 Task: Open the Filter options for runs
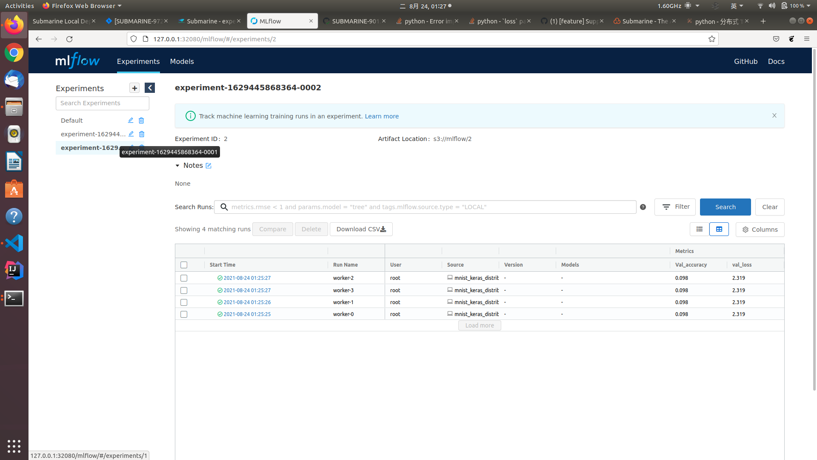click(675, 207)
